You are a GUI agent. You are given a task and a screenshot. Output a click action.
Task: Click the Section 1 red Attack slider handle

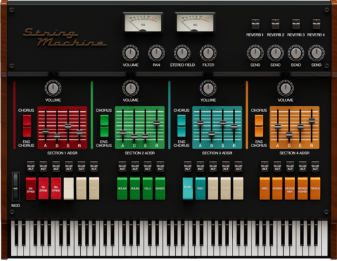tap(46, 132)
